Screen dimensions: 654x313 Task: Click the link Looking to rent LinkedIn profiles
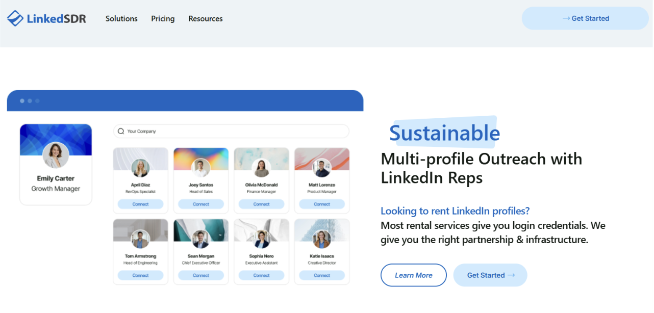tap(455, 211)
